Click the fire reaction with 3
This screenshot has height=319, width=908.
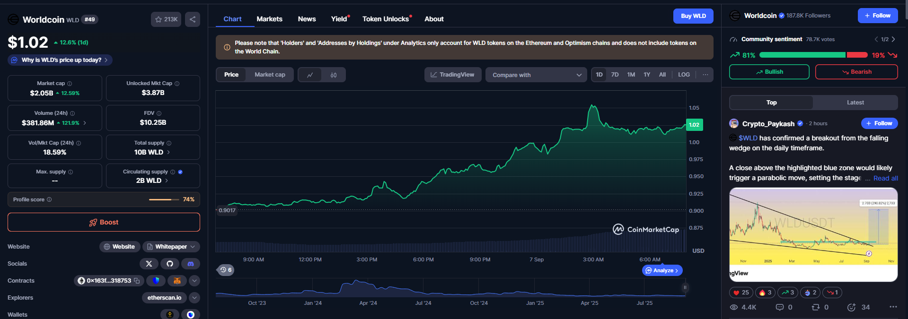tap(765, 293)
